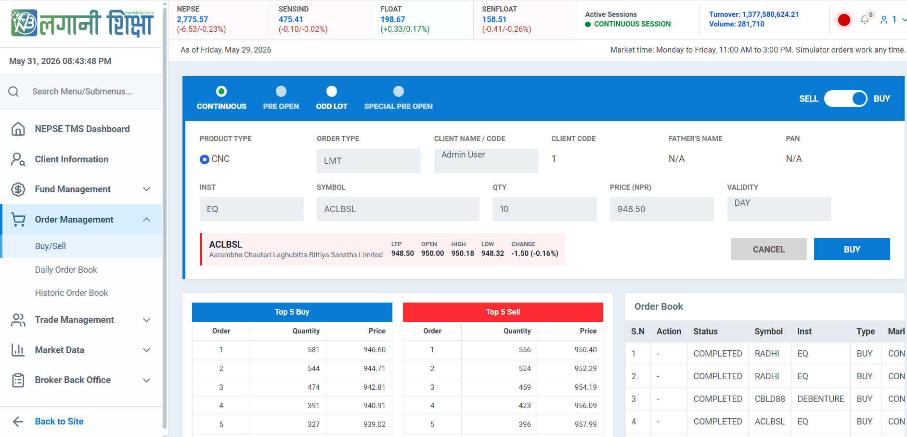Click the SYMBOL input field

[398, 209]
